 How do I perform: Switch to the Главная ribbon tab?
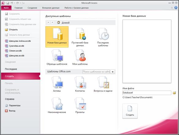coord(18,8)
